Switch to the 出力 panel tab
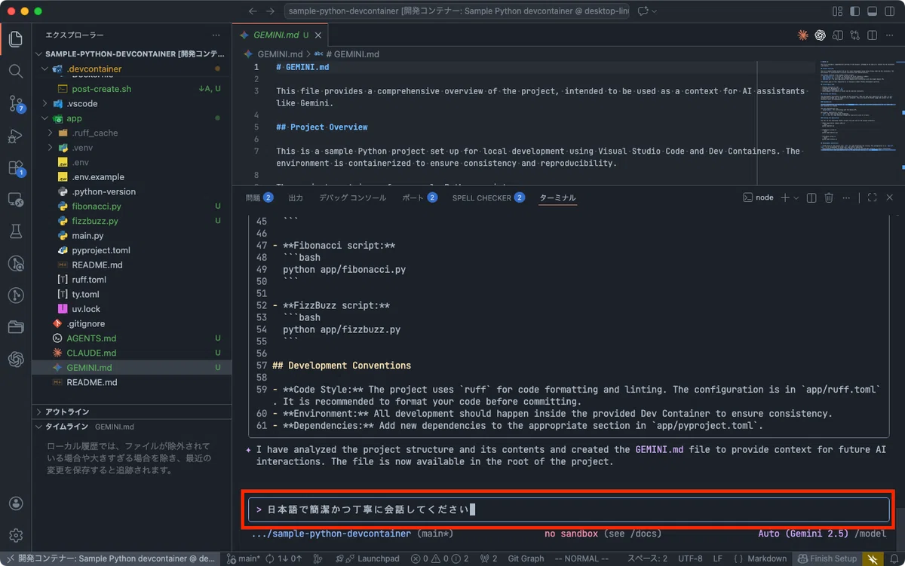Screen dimensions: 905x566 click(296, 197)
